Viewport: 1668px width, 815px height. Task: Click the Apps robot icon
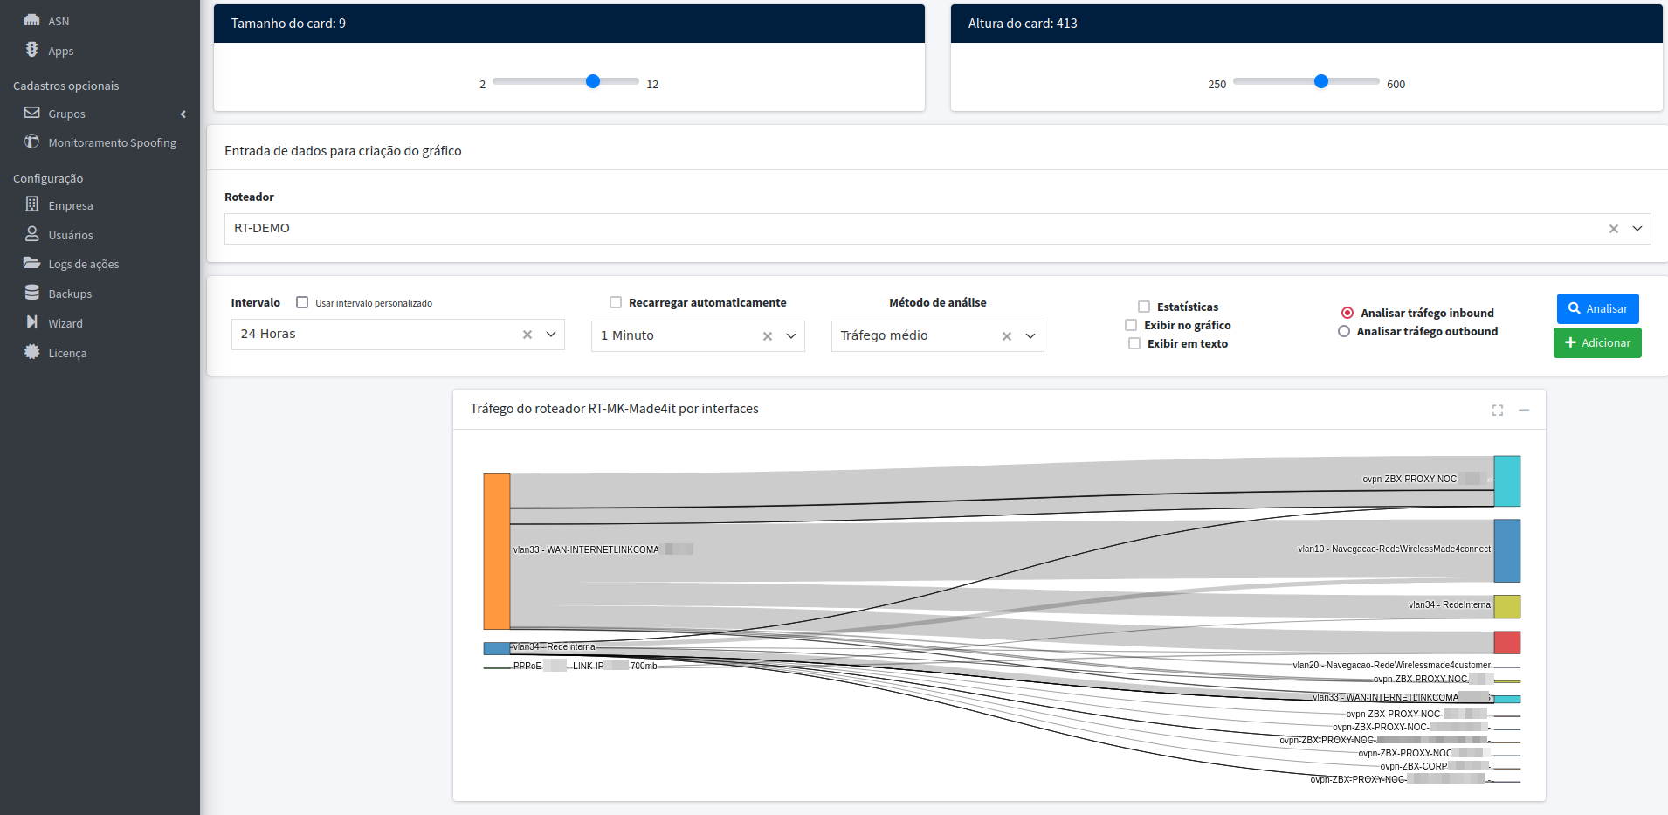[x=32, y=50]
